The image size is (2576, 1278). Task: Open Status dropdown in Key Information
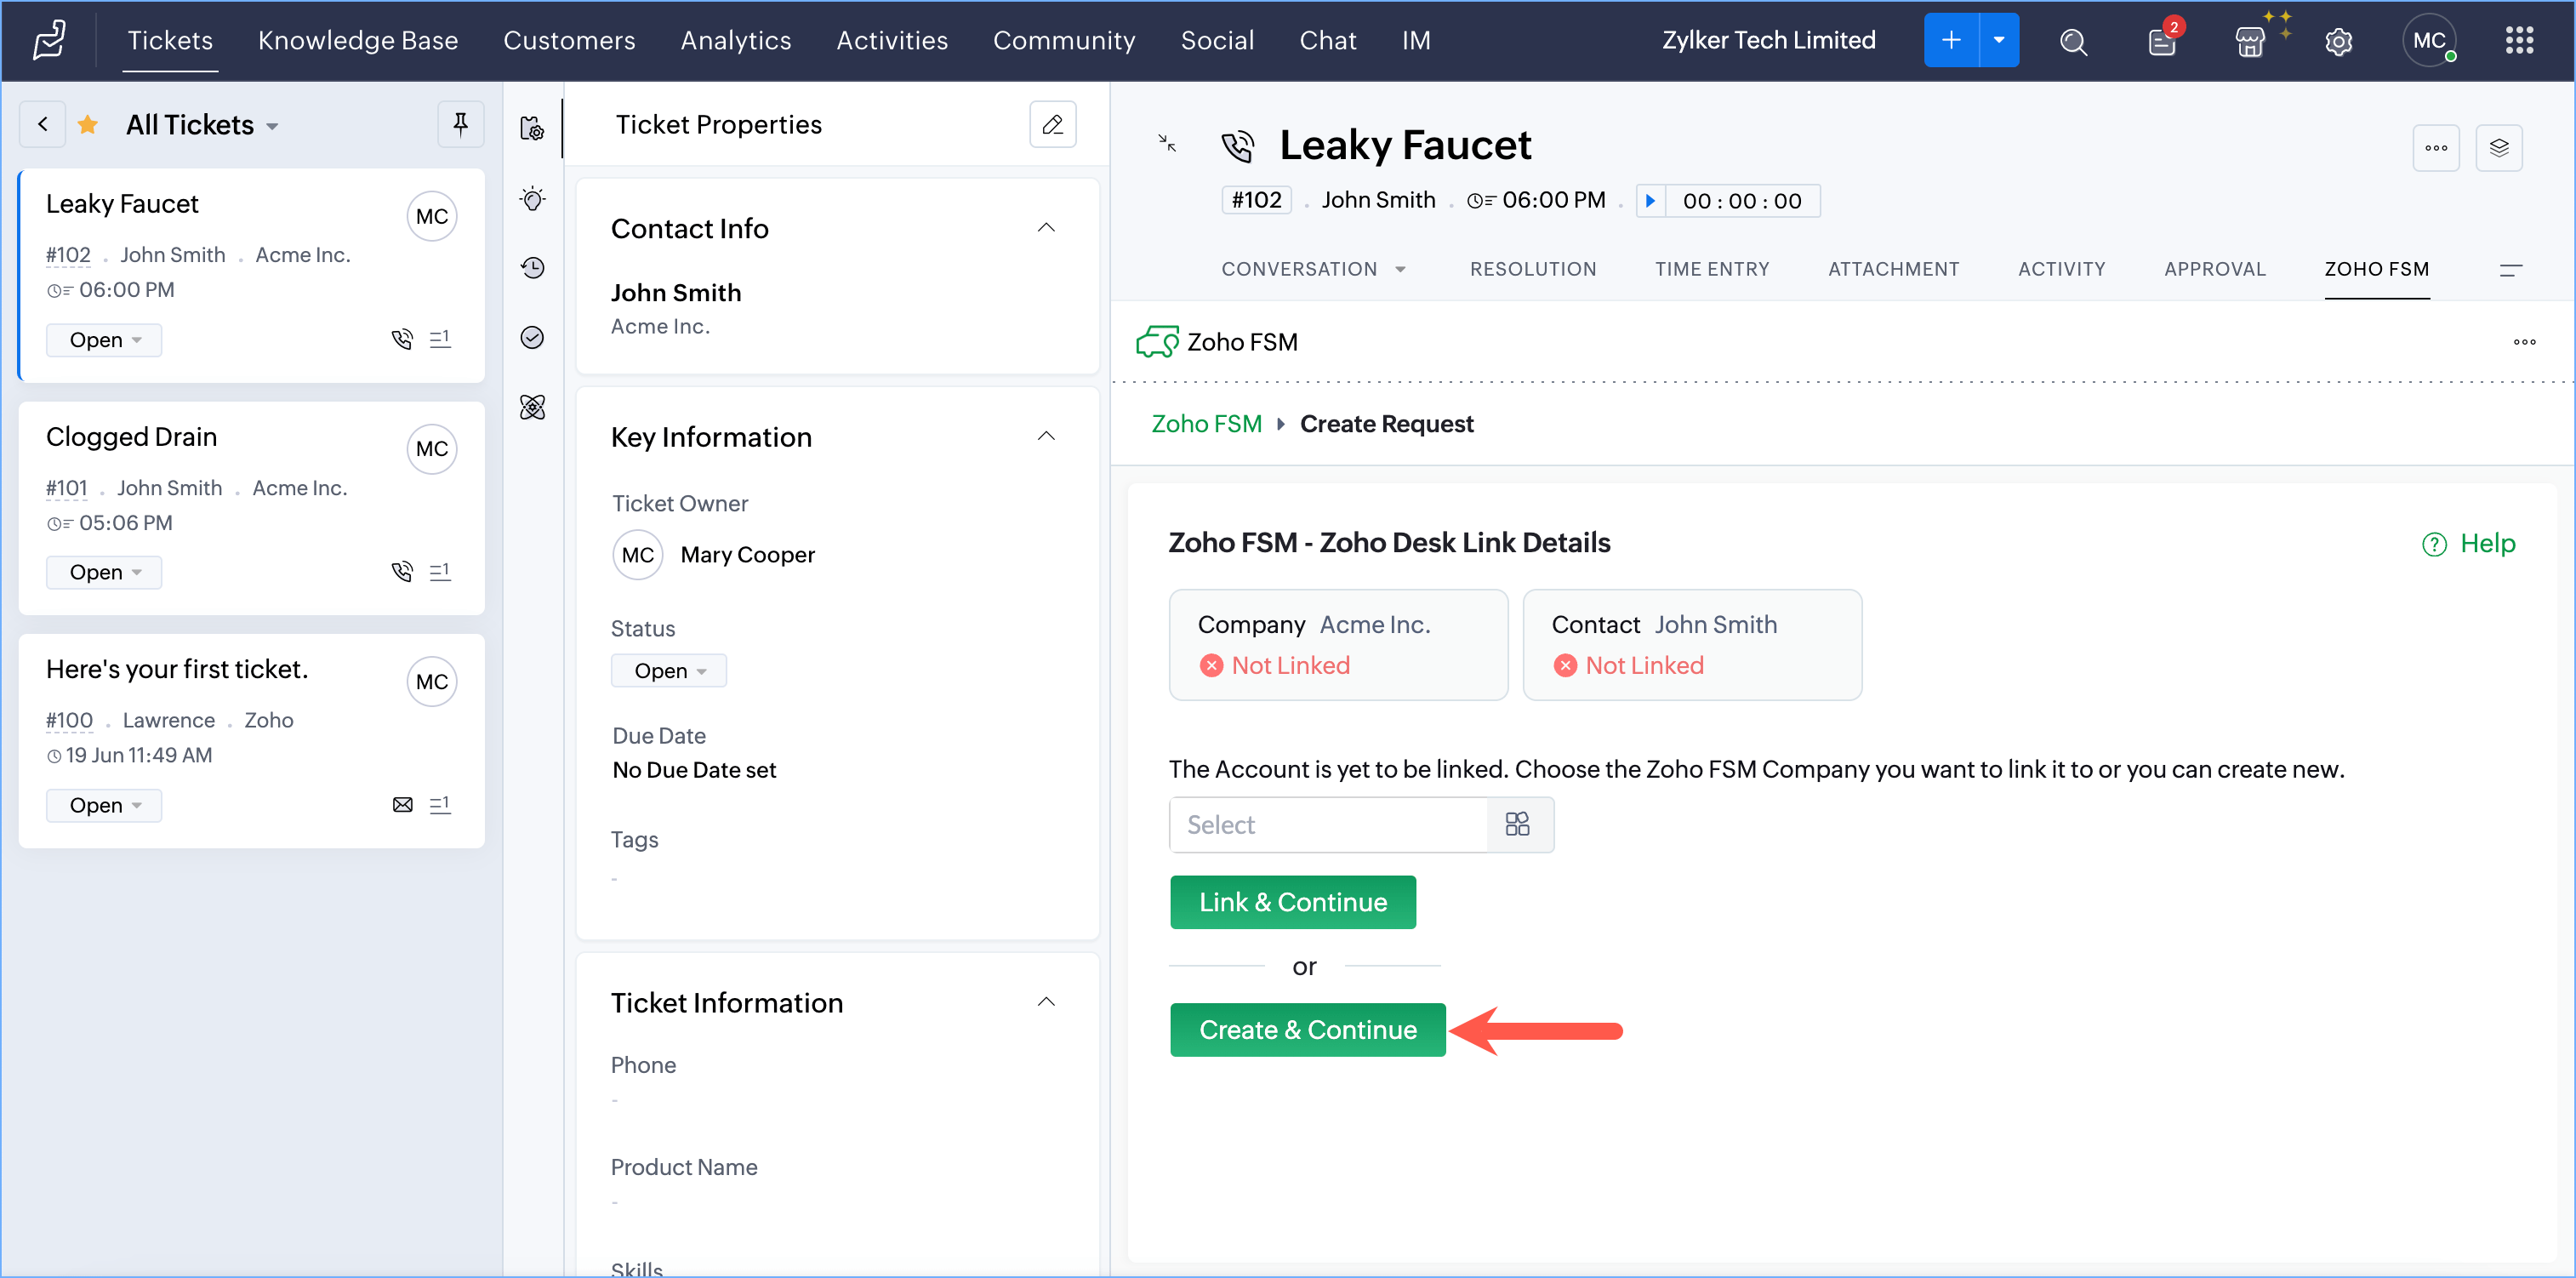[668, 670]
